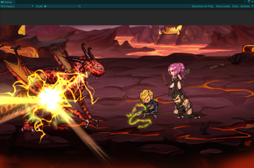This screenshot has height=168, width=254.
Task: Click the 1x scale value label
Action: click(x=80, y=6)
